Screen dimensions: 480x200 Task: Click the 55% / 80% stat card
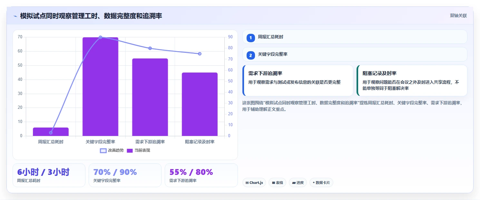click(x=201, y=175)
